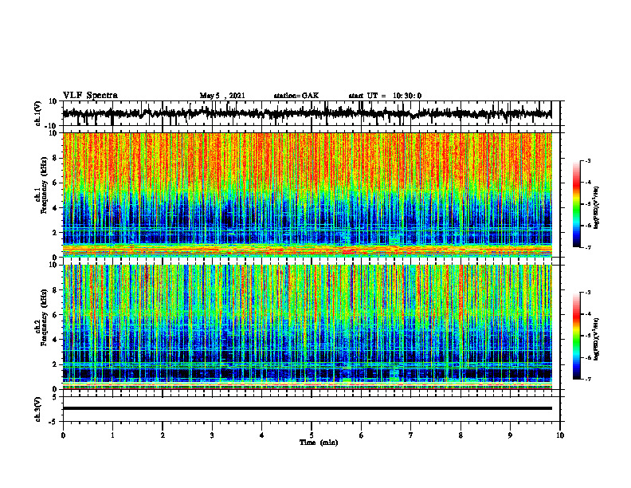Click the "-3" tick on ch.2 colorbar
This screenshot has width=631, height=488.
pos(587,293)
